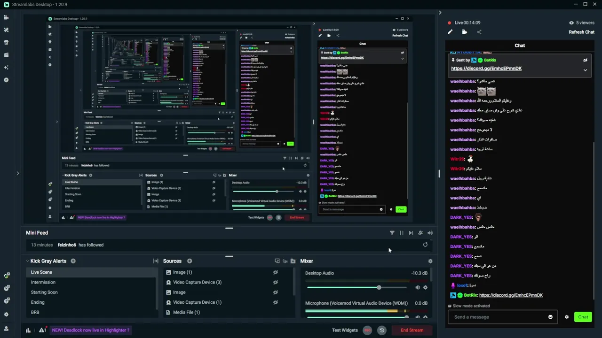The image size is (602, 338).
Task: Refresh the Mini Feed events
Action: pos(425,245)
